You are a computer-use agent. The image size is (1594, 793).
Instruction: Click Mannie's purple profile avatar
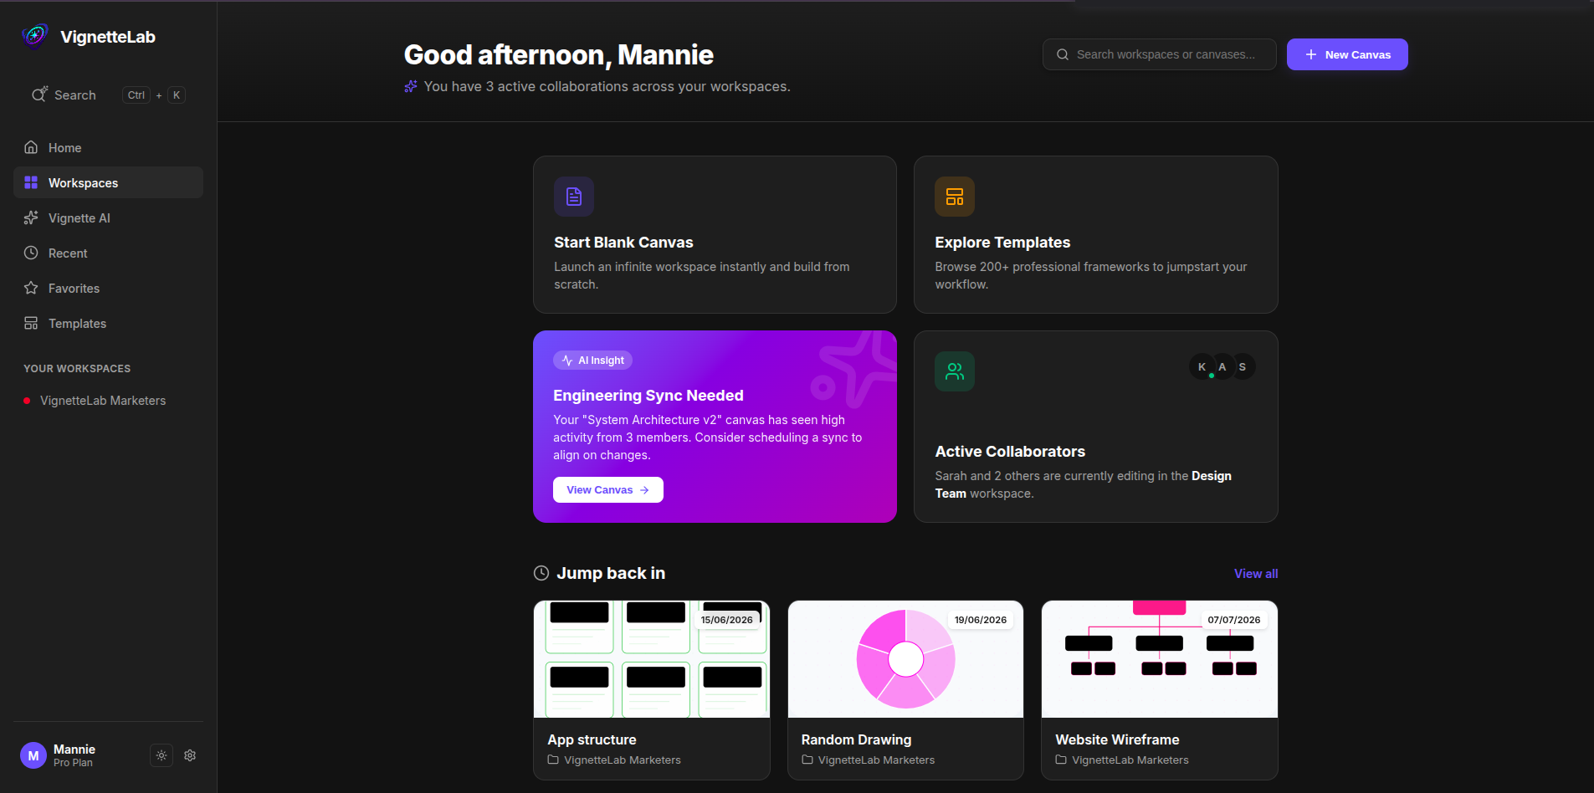(x=33, y=755)
